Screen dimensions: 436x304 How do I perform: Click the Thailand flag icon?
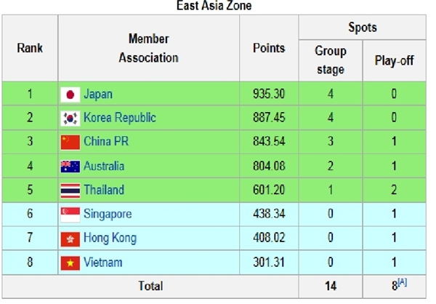pyautogui.click(x=70, y=191)
